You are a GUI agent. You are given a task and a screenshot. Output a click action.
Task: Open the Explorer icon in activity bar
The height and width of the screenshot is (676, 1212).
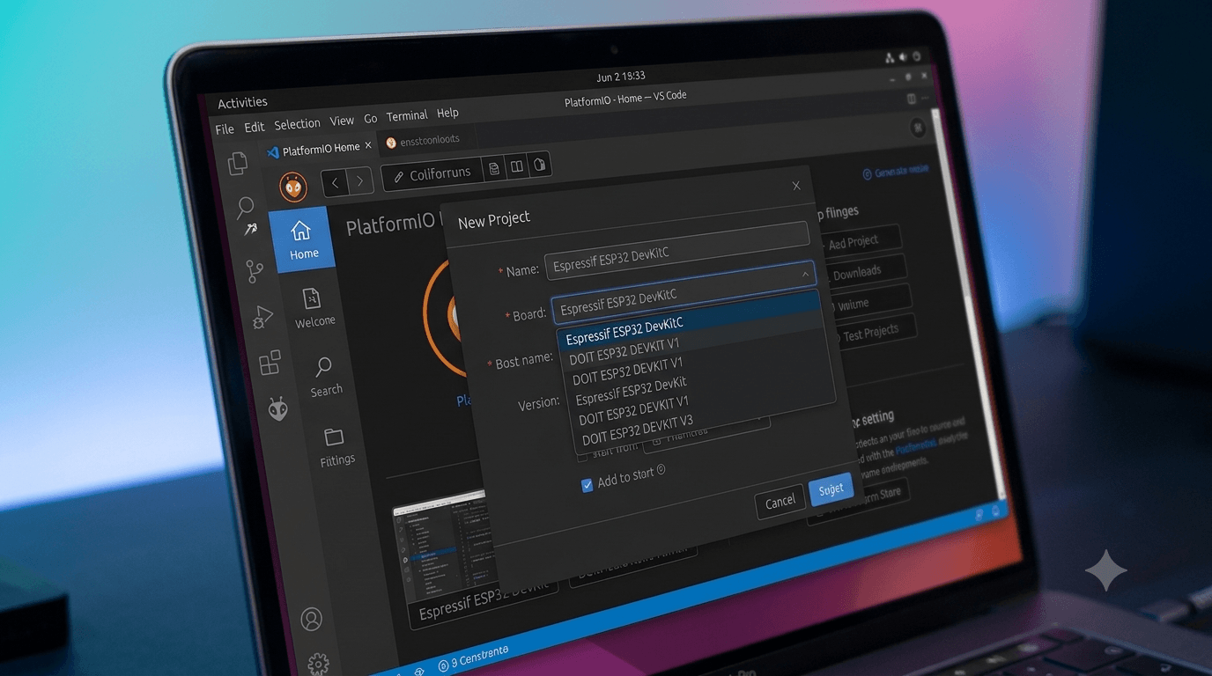click(238, 163)
